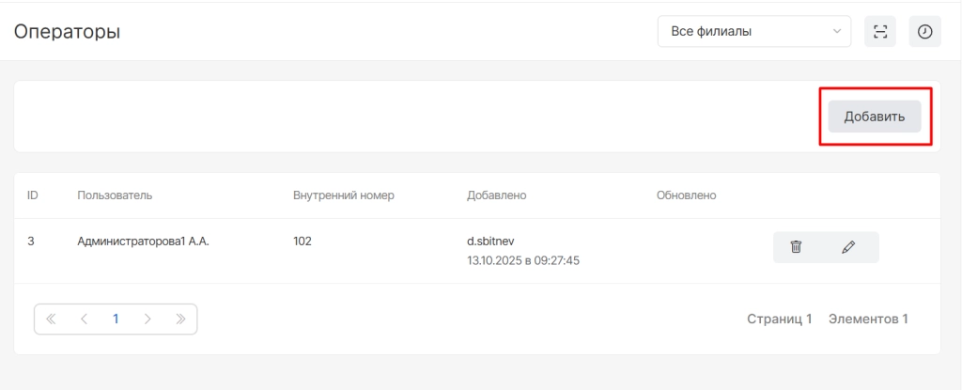This screenshot has height=390, width=962.
Task: Click the Внутренний номер column header
Action: [x=343, y=195]
